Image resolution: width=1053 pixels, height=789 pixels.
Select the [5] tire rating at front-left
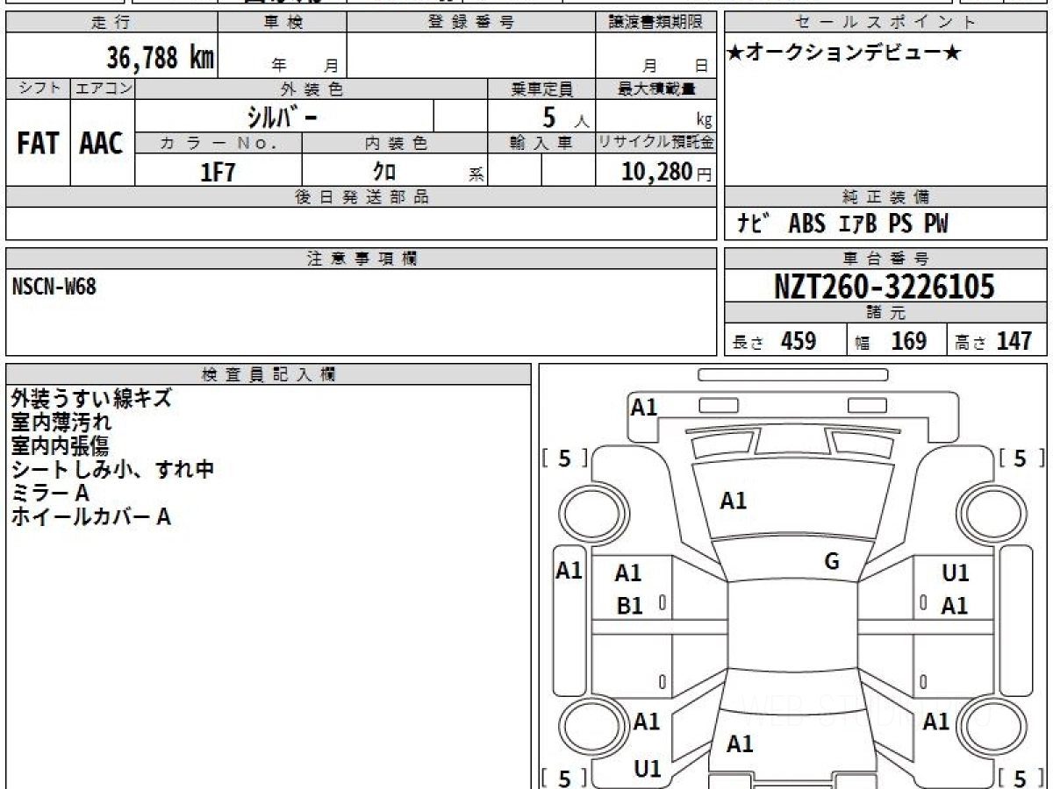[x=564, y=458]
